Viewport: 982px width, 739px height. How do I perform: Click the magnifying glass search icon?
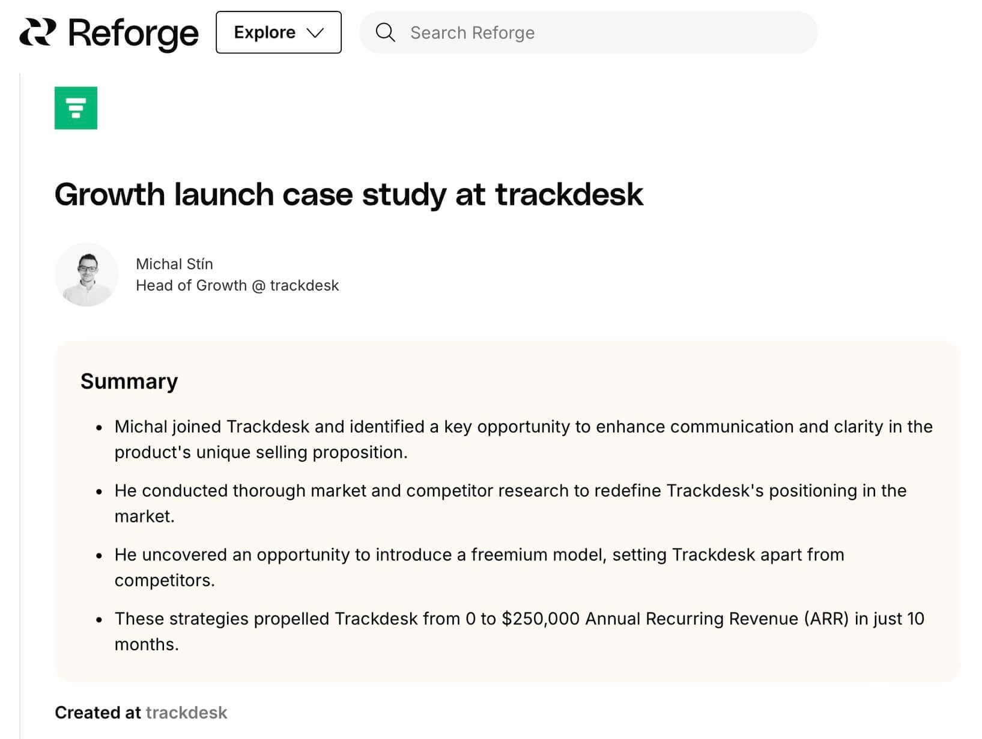(385, 32)
